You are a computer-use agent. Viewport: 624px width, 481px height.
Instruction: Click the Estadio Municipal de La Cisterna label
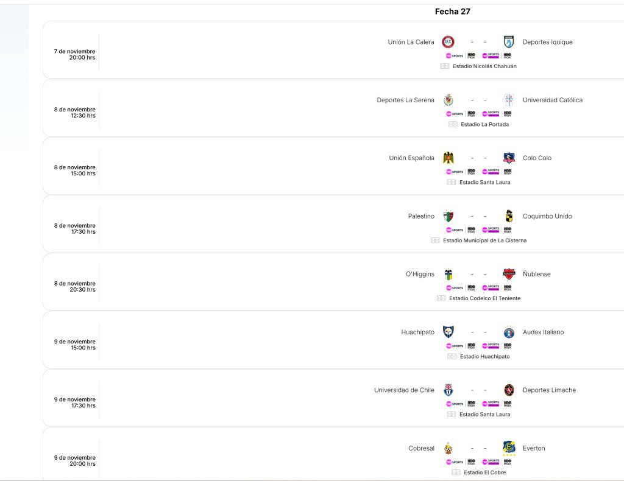pyautogui.click(x=484, y=240)
